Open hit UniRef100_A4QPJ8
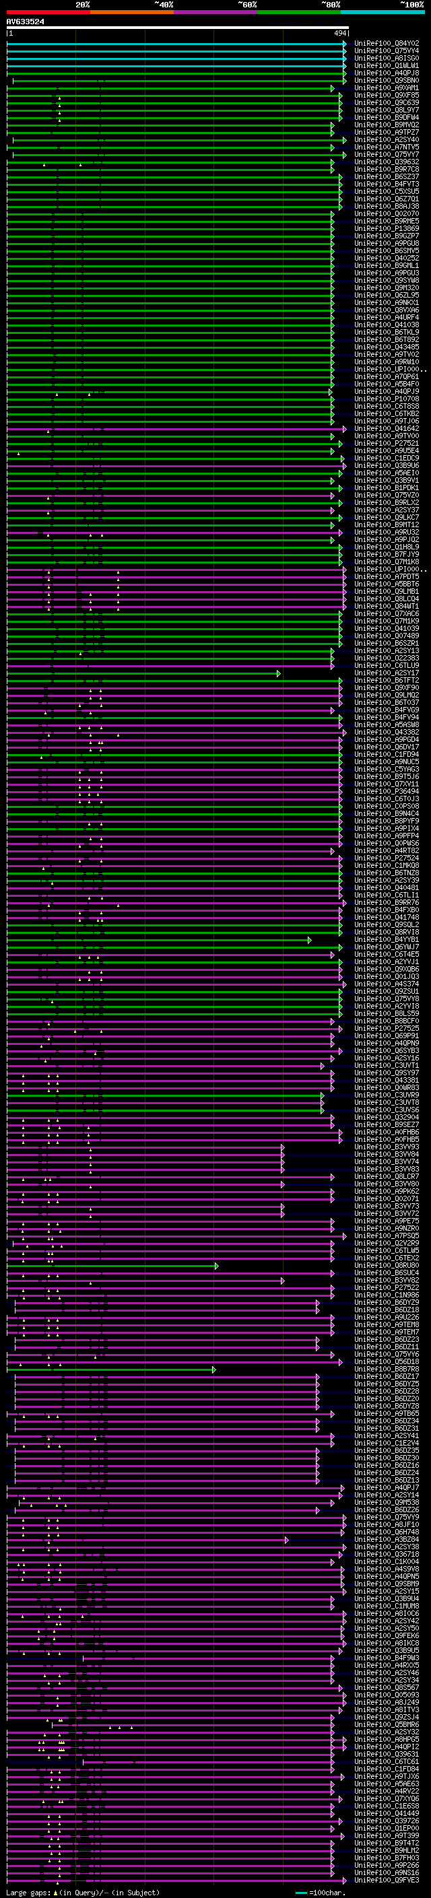 click(x=387, y=73)
